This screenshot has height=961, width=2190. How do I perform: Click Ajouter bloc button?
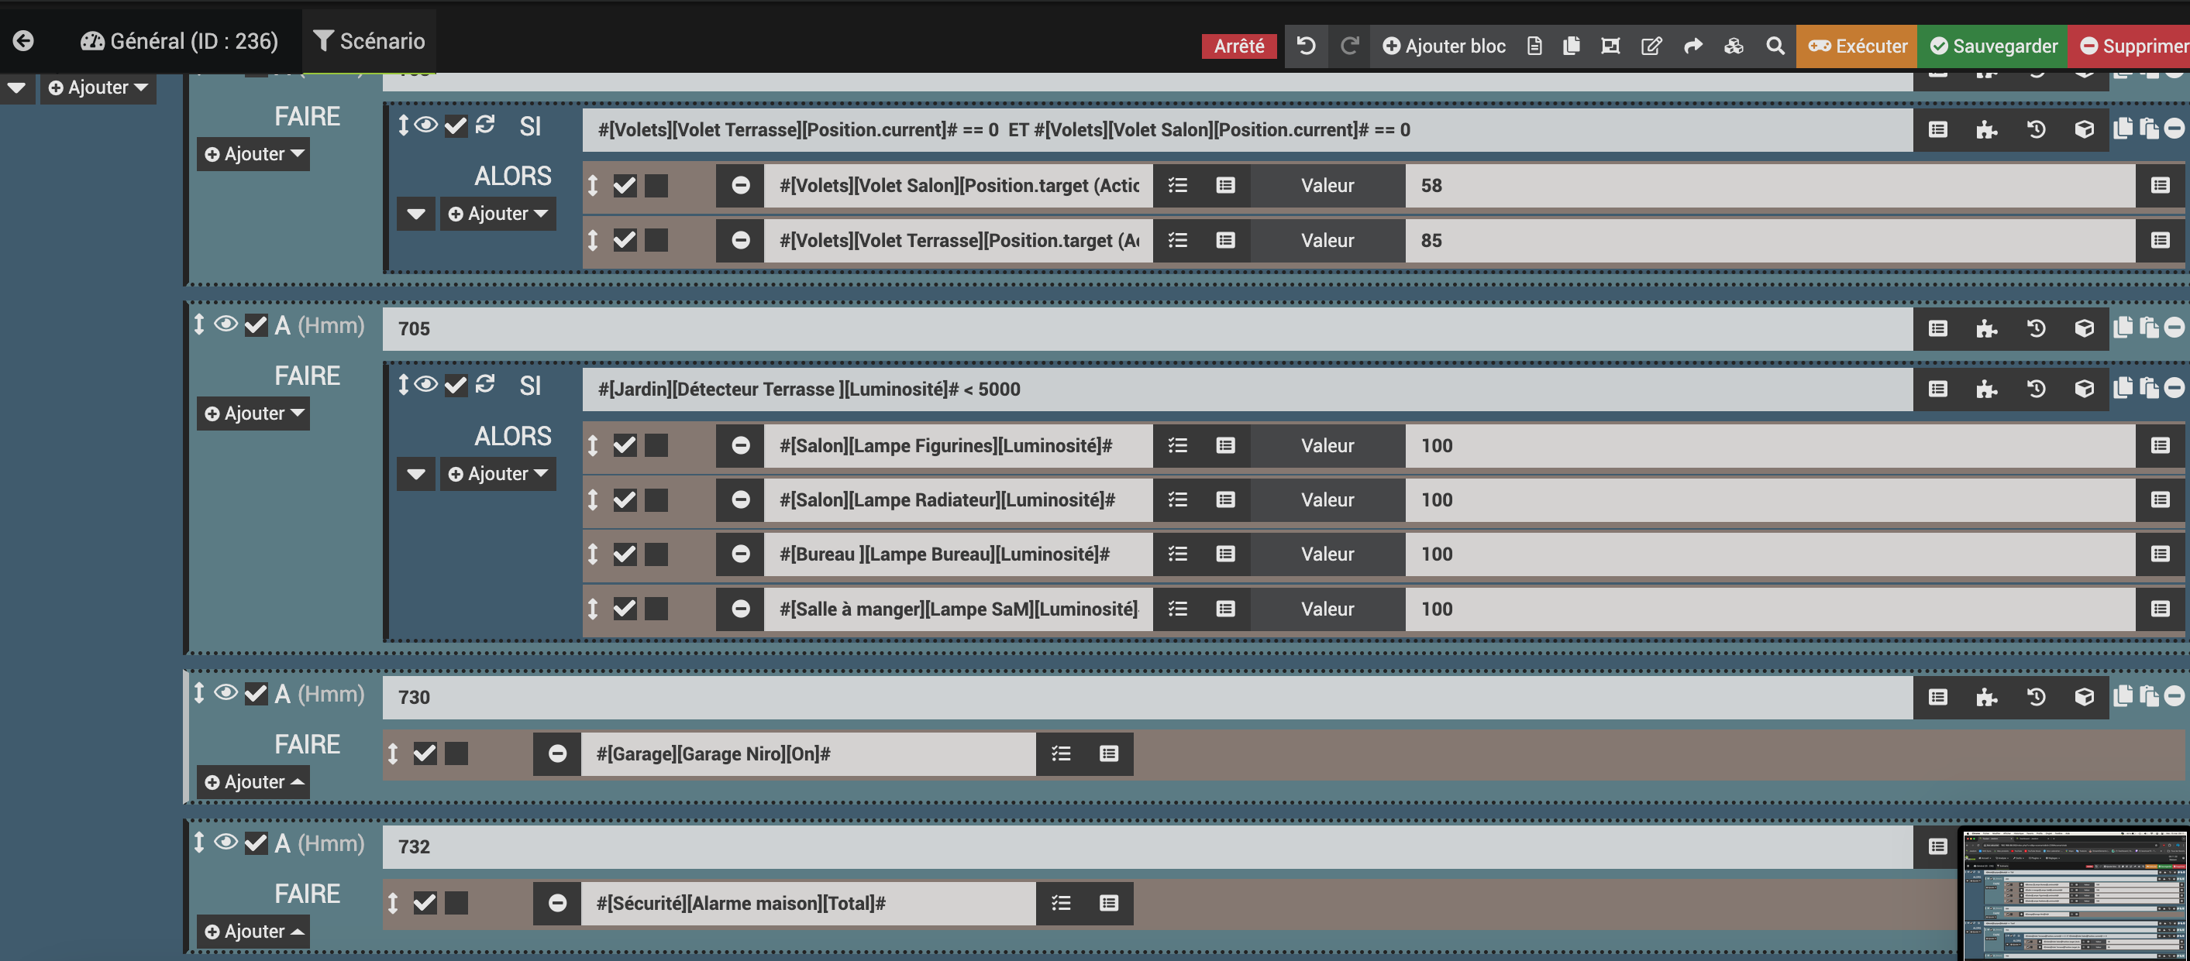click(x=1444, y=46)
